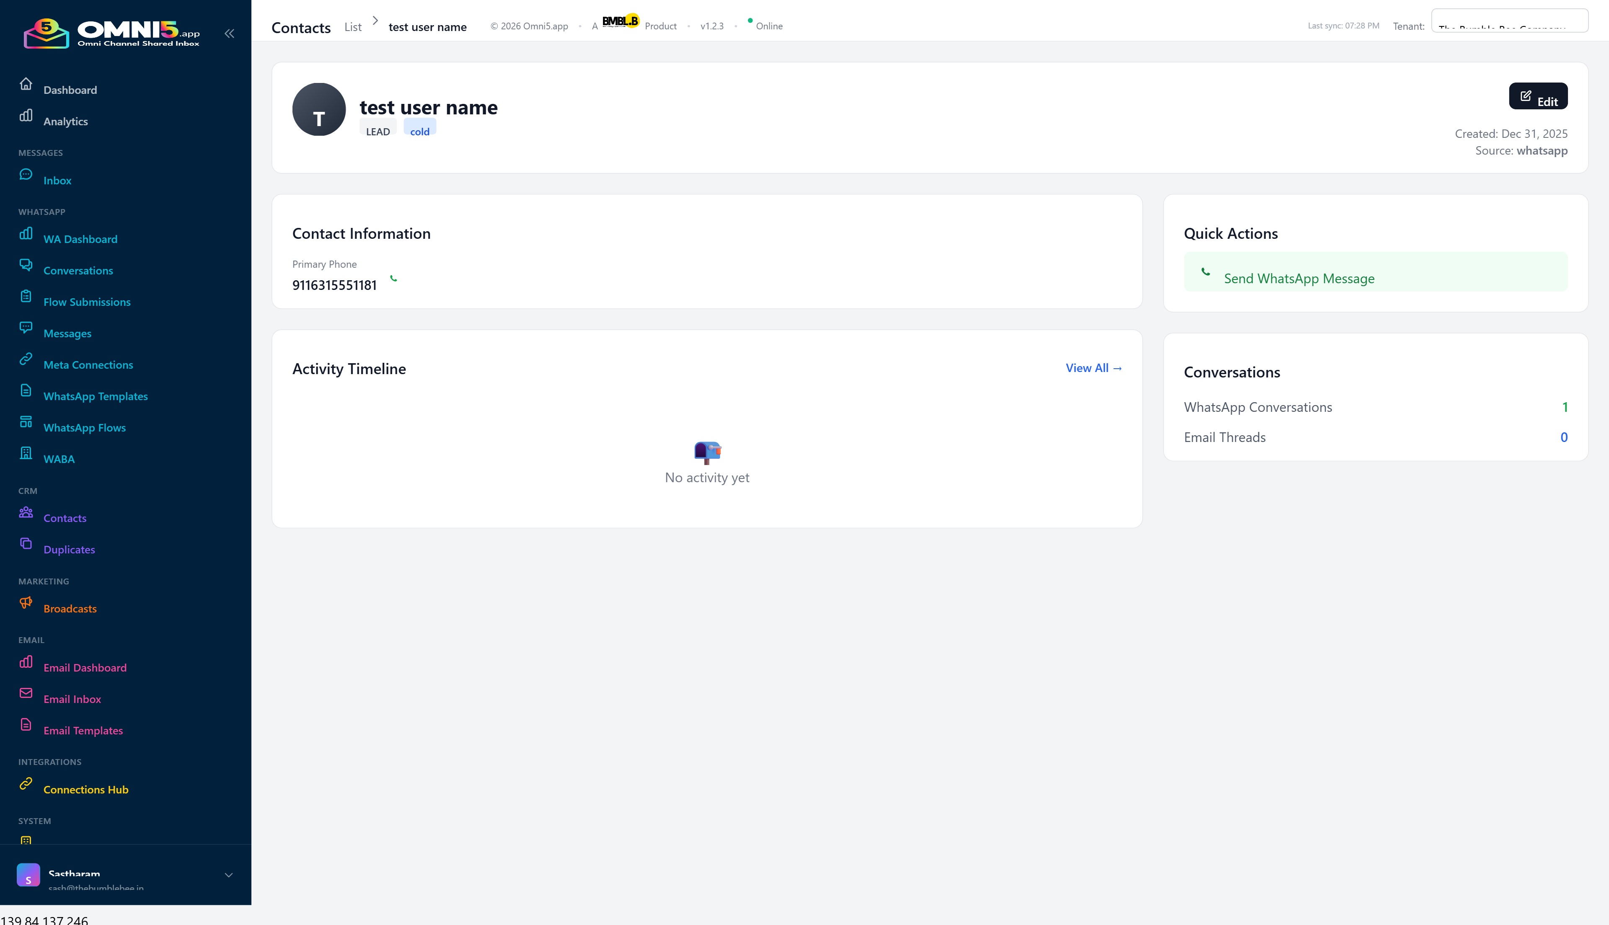Open the WABA building icon
This screenshot has height=925, width=1609.
click(26, 453)
